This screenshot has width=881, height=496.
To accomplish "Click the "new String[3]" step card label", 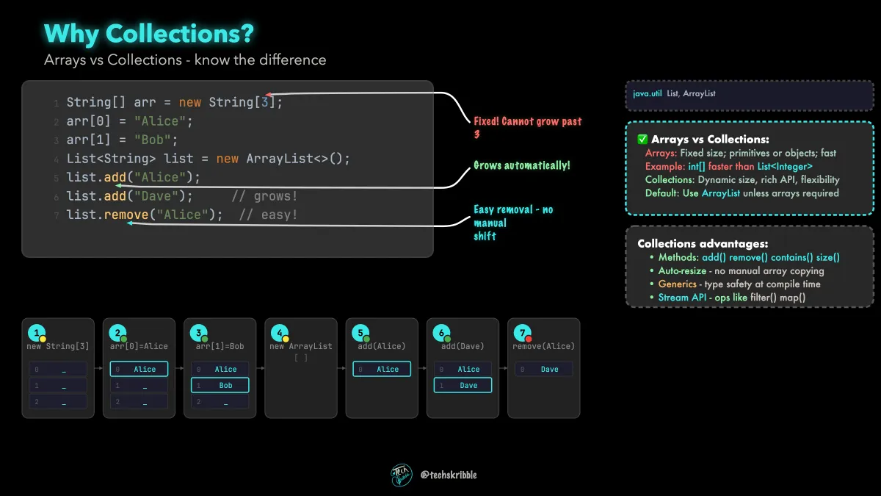I will (58, 346).
